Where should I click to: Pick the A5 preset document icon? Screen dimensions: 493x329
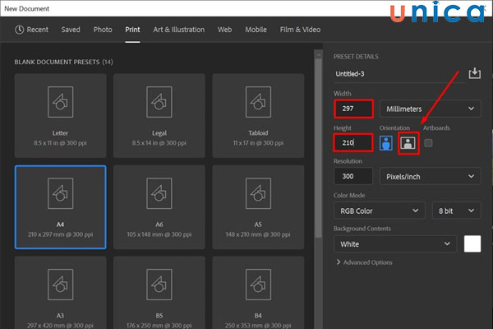coord(258,193)
